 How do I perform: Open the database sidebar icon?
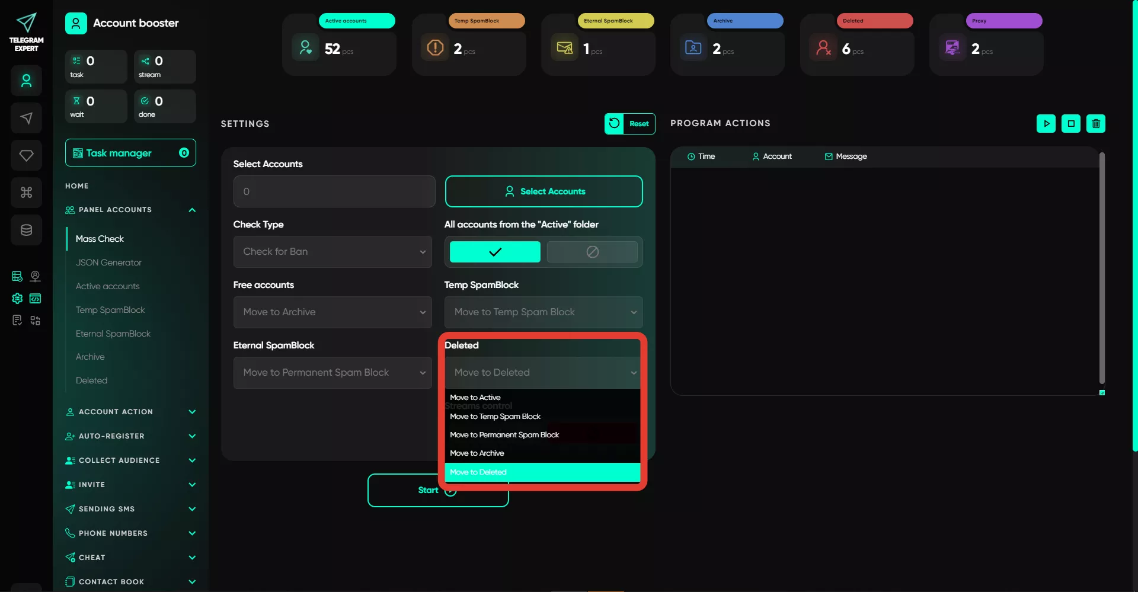(26, 230)
